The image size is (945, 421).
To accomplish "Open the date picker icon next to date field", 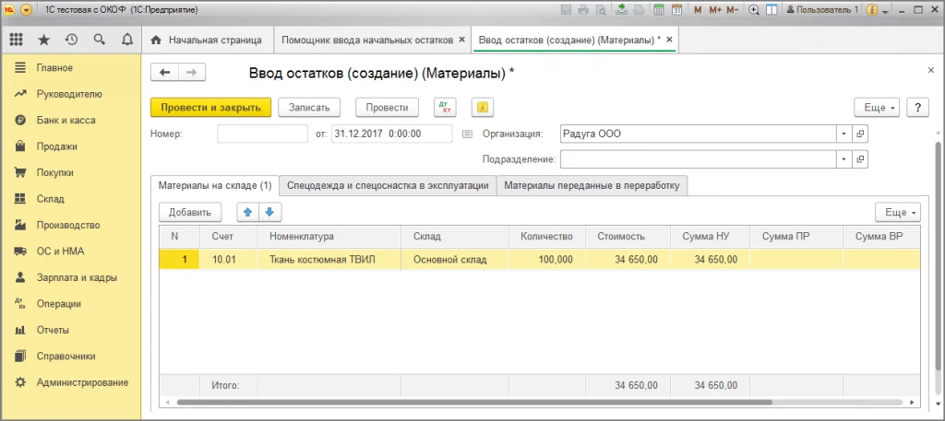I will 466,134.
